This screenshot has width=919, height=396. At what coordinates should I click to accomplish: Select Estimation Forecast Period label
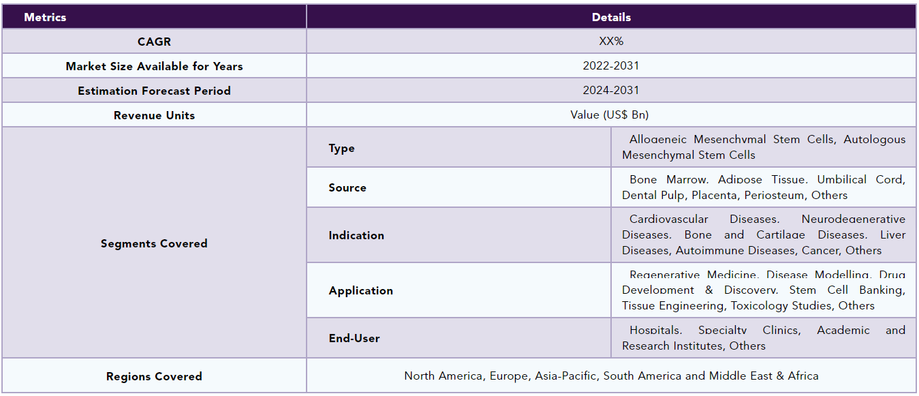(154, 91)
